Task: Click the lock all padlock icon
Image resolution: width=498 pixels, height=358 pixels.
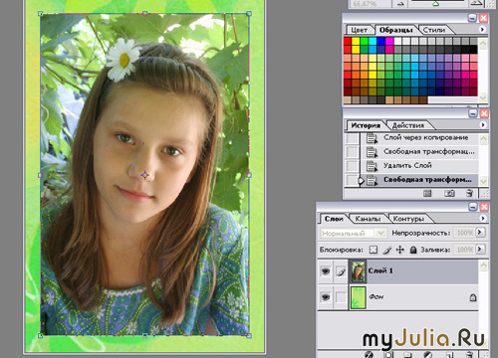Action: (x=413, y=250)
